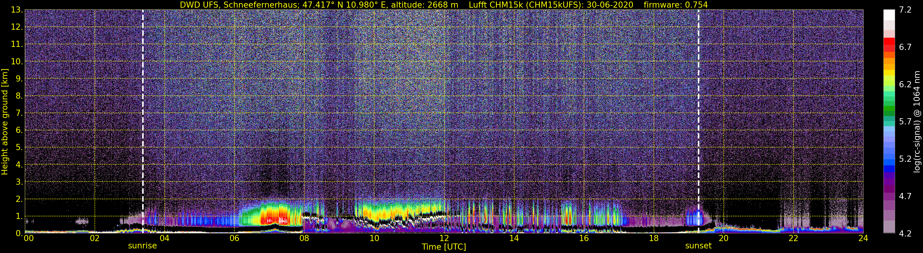Click the "13." height axis tick label
The image size is (923, 253).
tap(17, 10)
